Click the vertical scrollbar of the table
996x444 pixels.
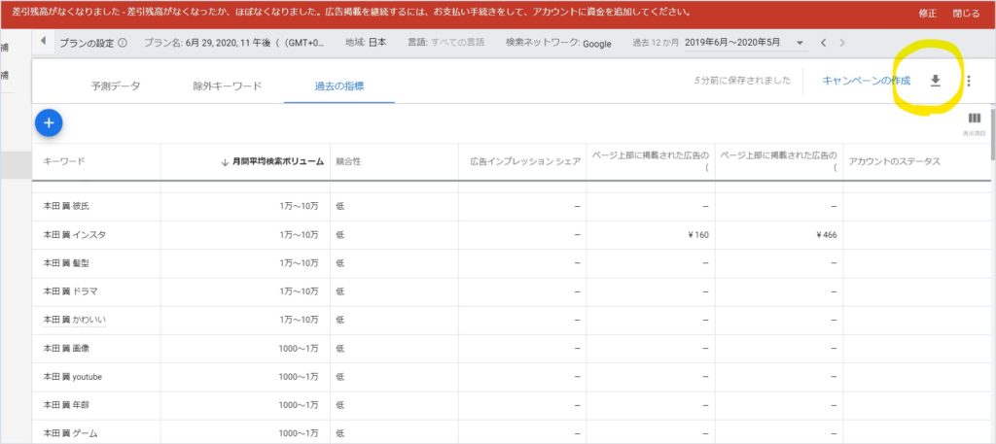[993, 134]
